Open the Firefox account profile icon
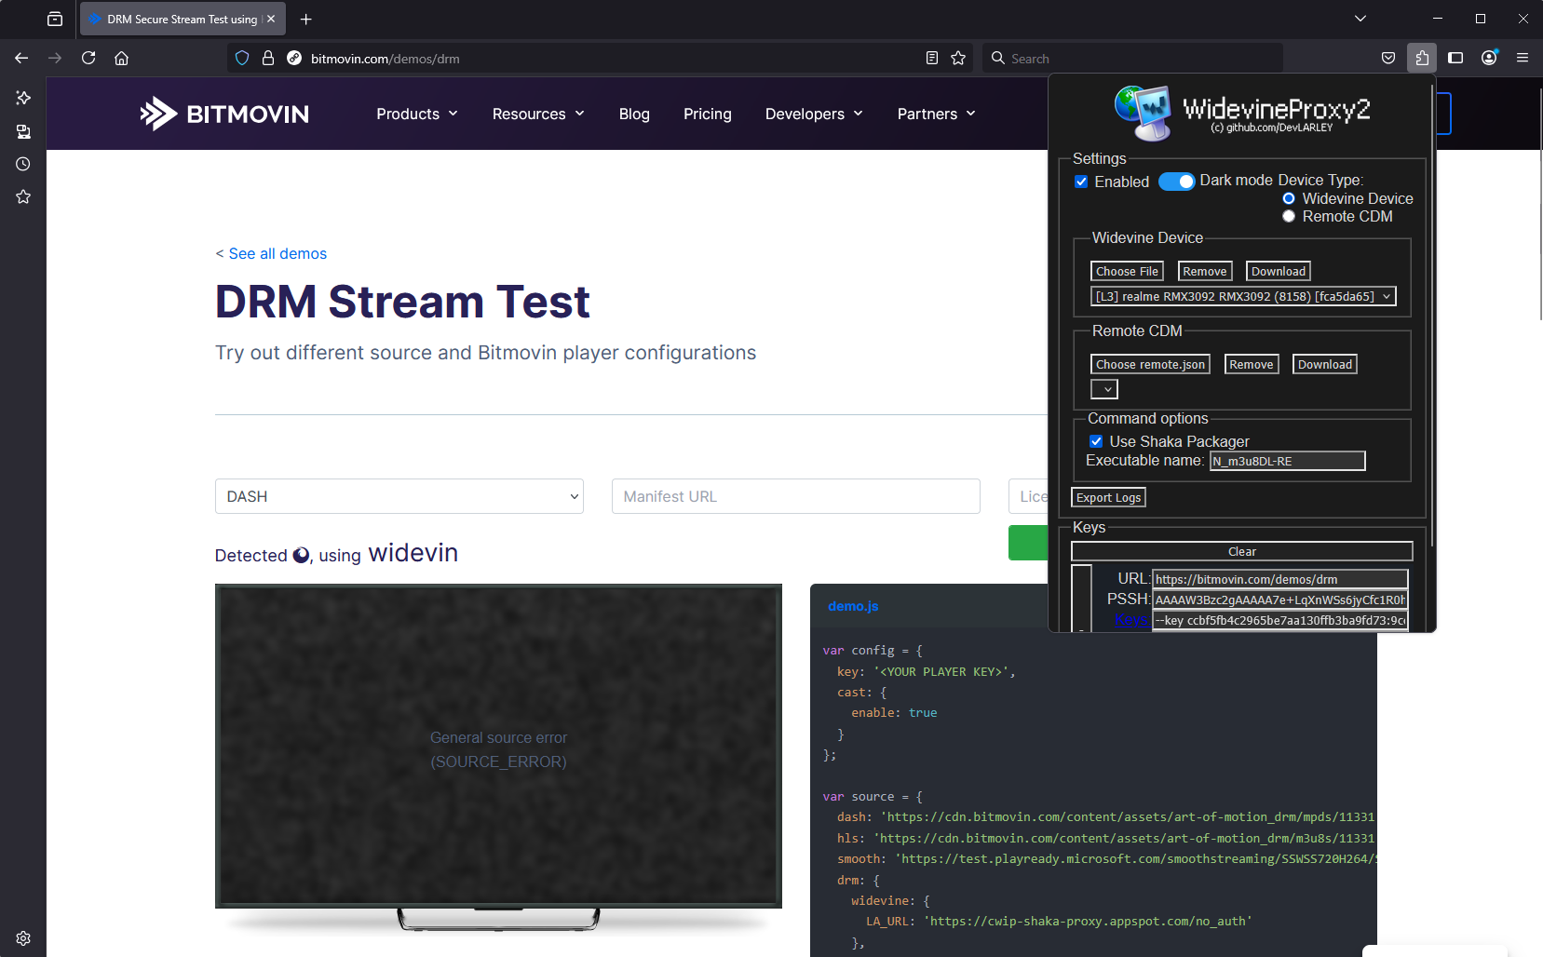 pos(1489,58)
